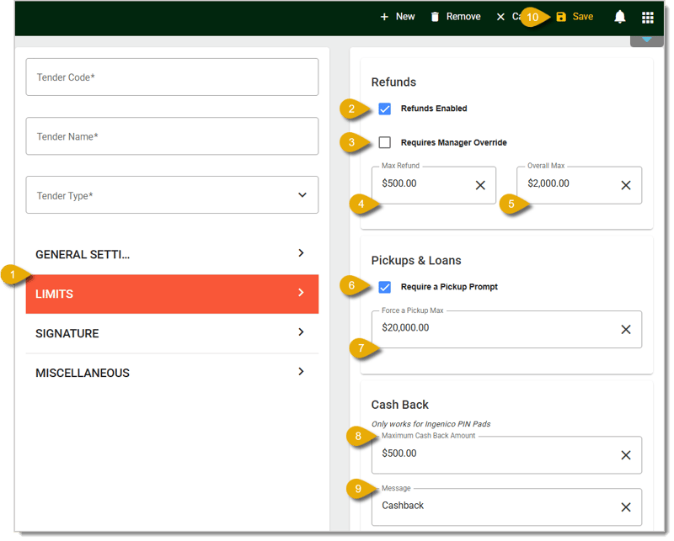
Task: Uncheck Refunds Enabled checkbox
Action: [385, 109]
